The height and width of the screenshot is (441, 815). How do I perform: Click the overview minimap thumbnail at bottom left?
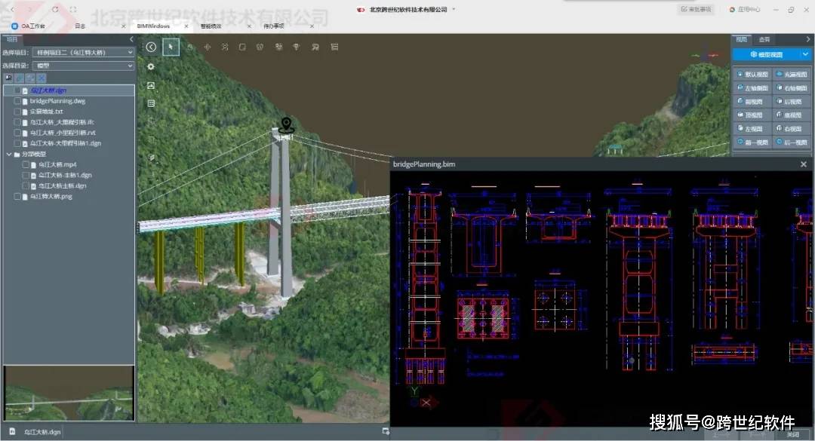[69, 393]
